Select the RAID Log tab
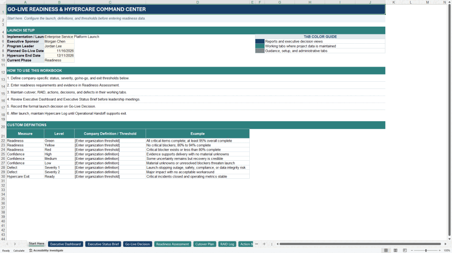 (227, 244)
